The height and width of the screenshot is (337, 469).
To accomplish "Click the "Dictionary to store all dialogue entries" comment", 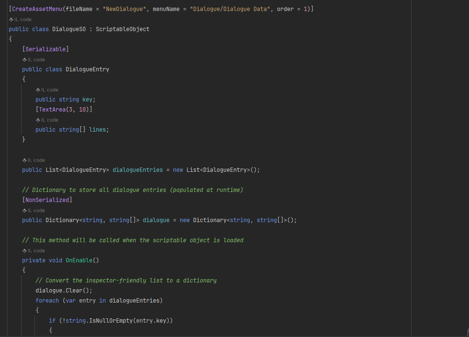I will tap(133, 190).
